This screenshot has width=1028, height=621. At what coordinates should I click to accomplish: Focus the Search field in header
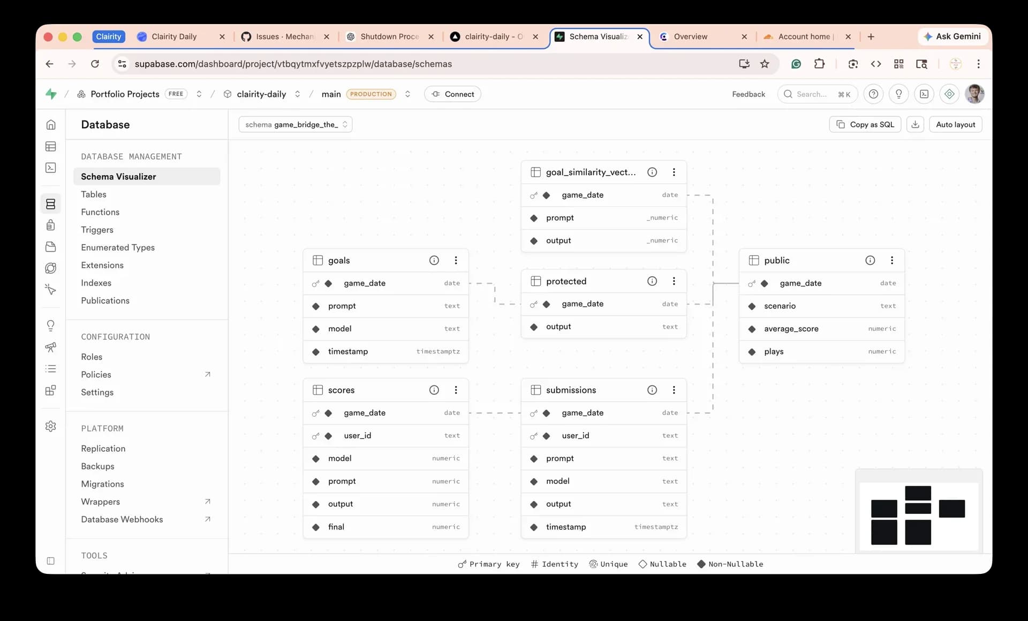tap(818, 94)
